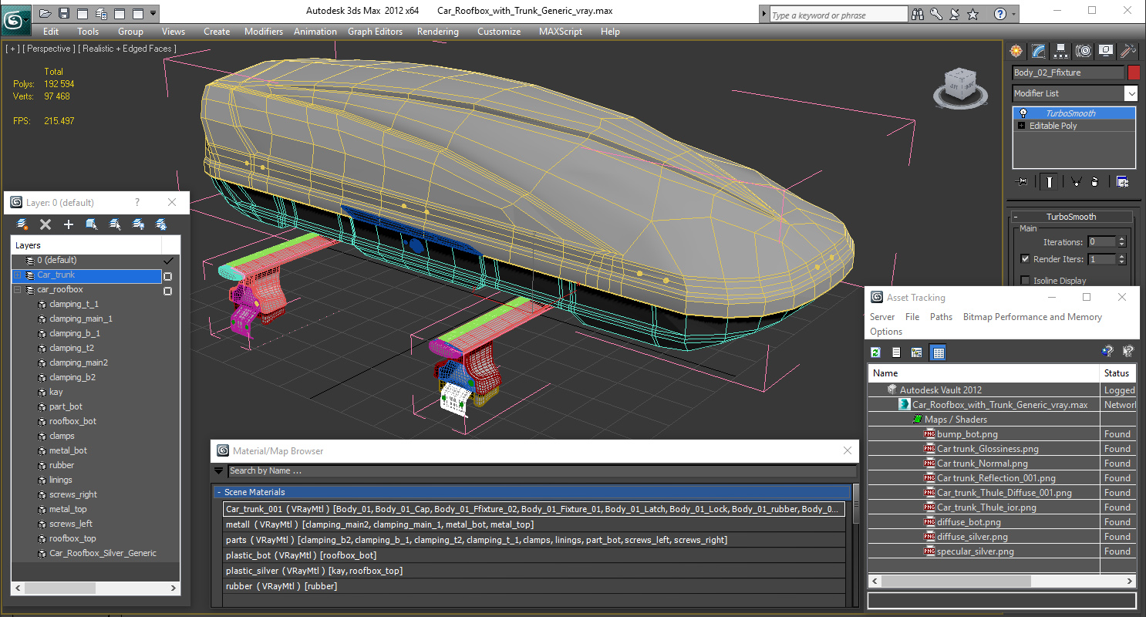Click Render Iters spinner arrows
The height and width of the screenshot is (617, 1146).
tap(1121, 259)
